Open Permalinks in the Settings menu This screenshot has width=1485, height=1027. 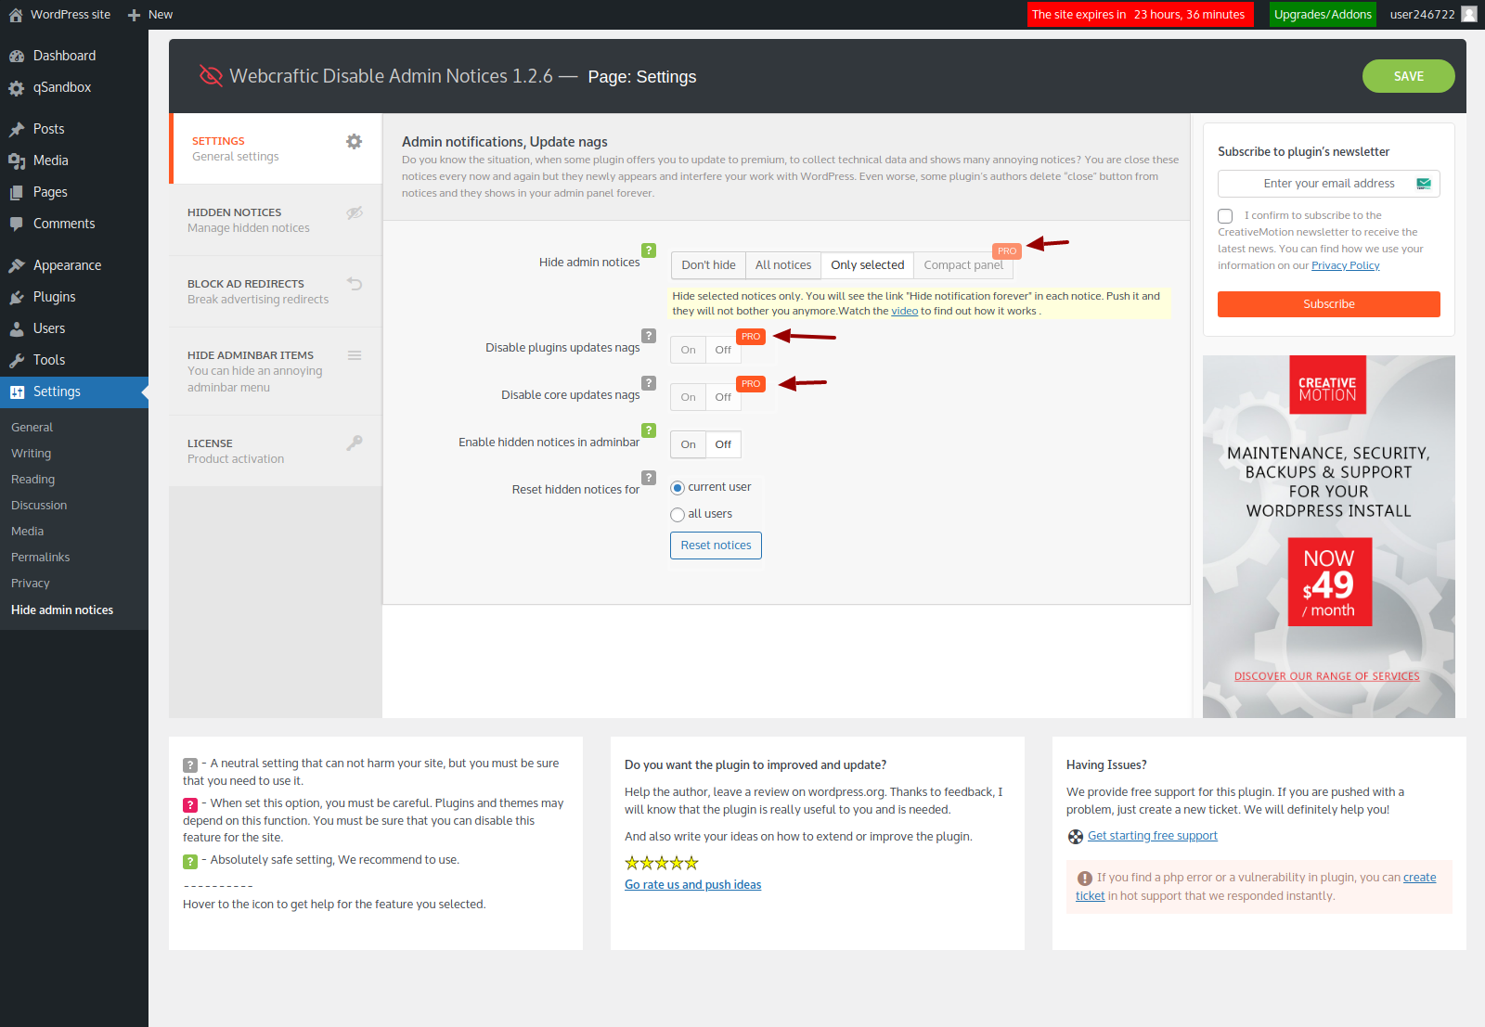point(40,557)
